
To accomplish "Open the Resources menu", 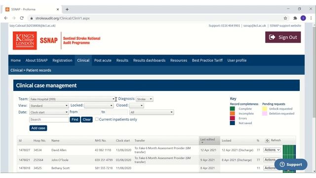I will 179,60.
